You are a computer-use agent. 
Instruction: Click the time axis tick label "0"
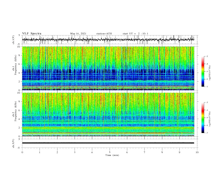pyautogui.click(x=22, y=152)
